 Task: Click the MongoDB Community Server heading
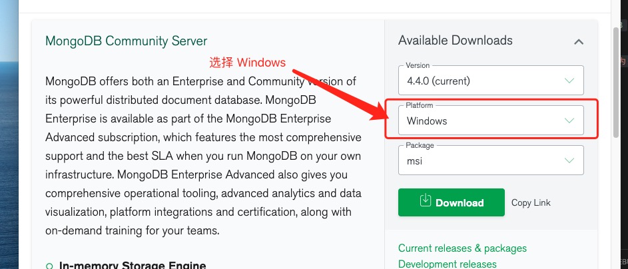126,41
